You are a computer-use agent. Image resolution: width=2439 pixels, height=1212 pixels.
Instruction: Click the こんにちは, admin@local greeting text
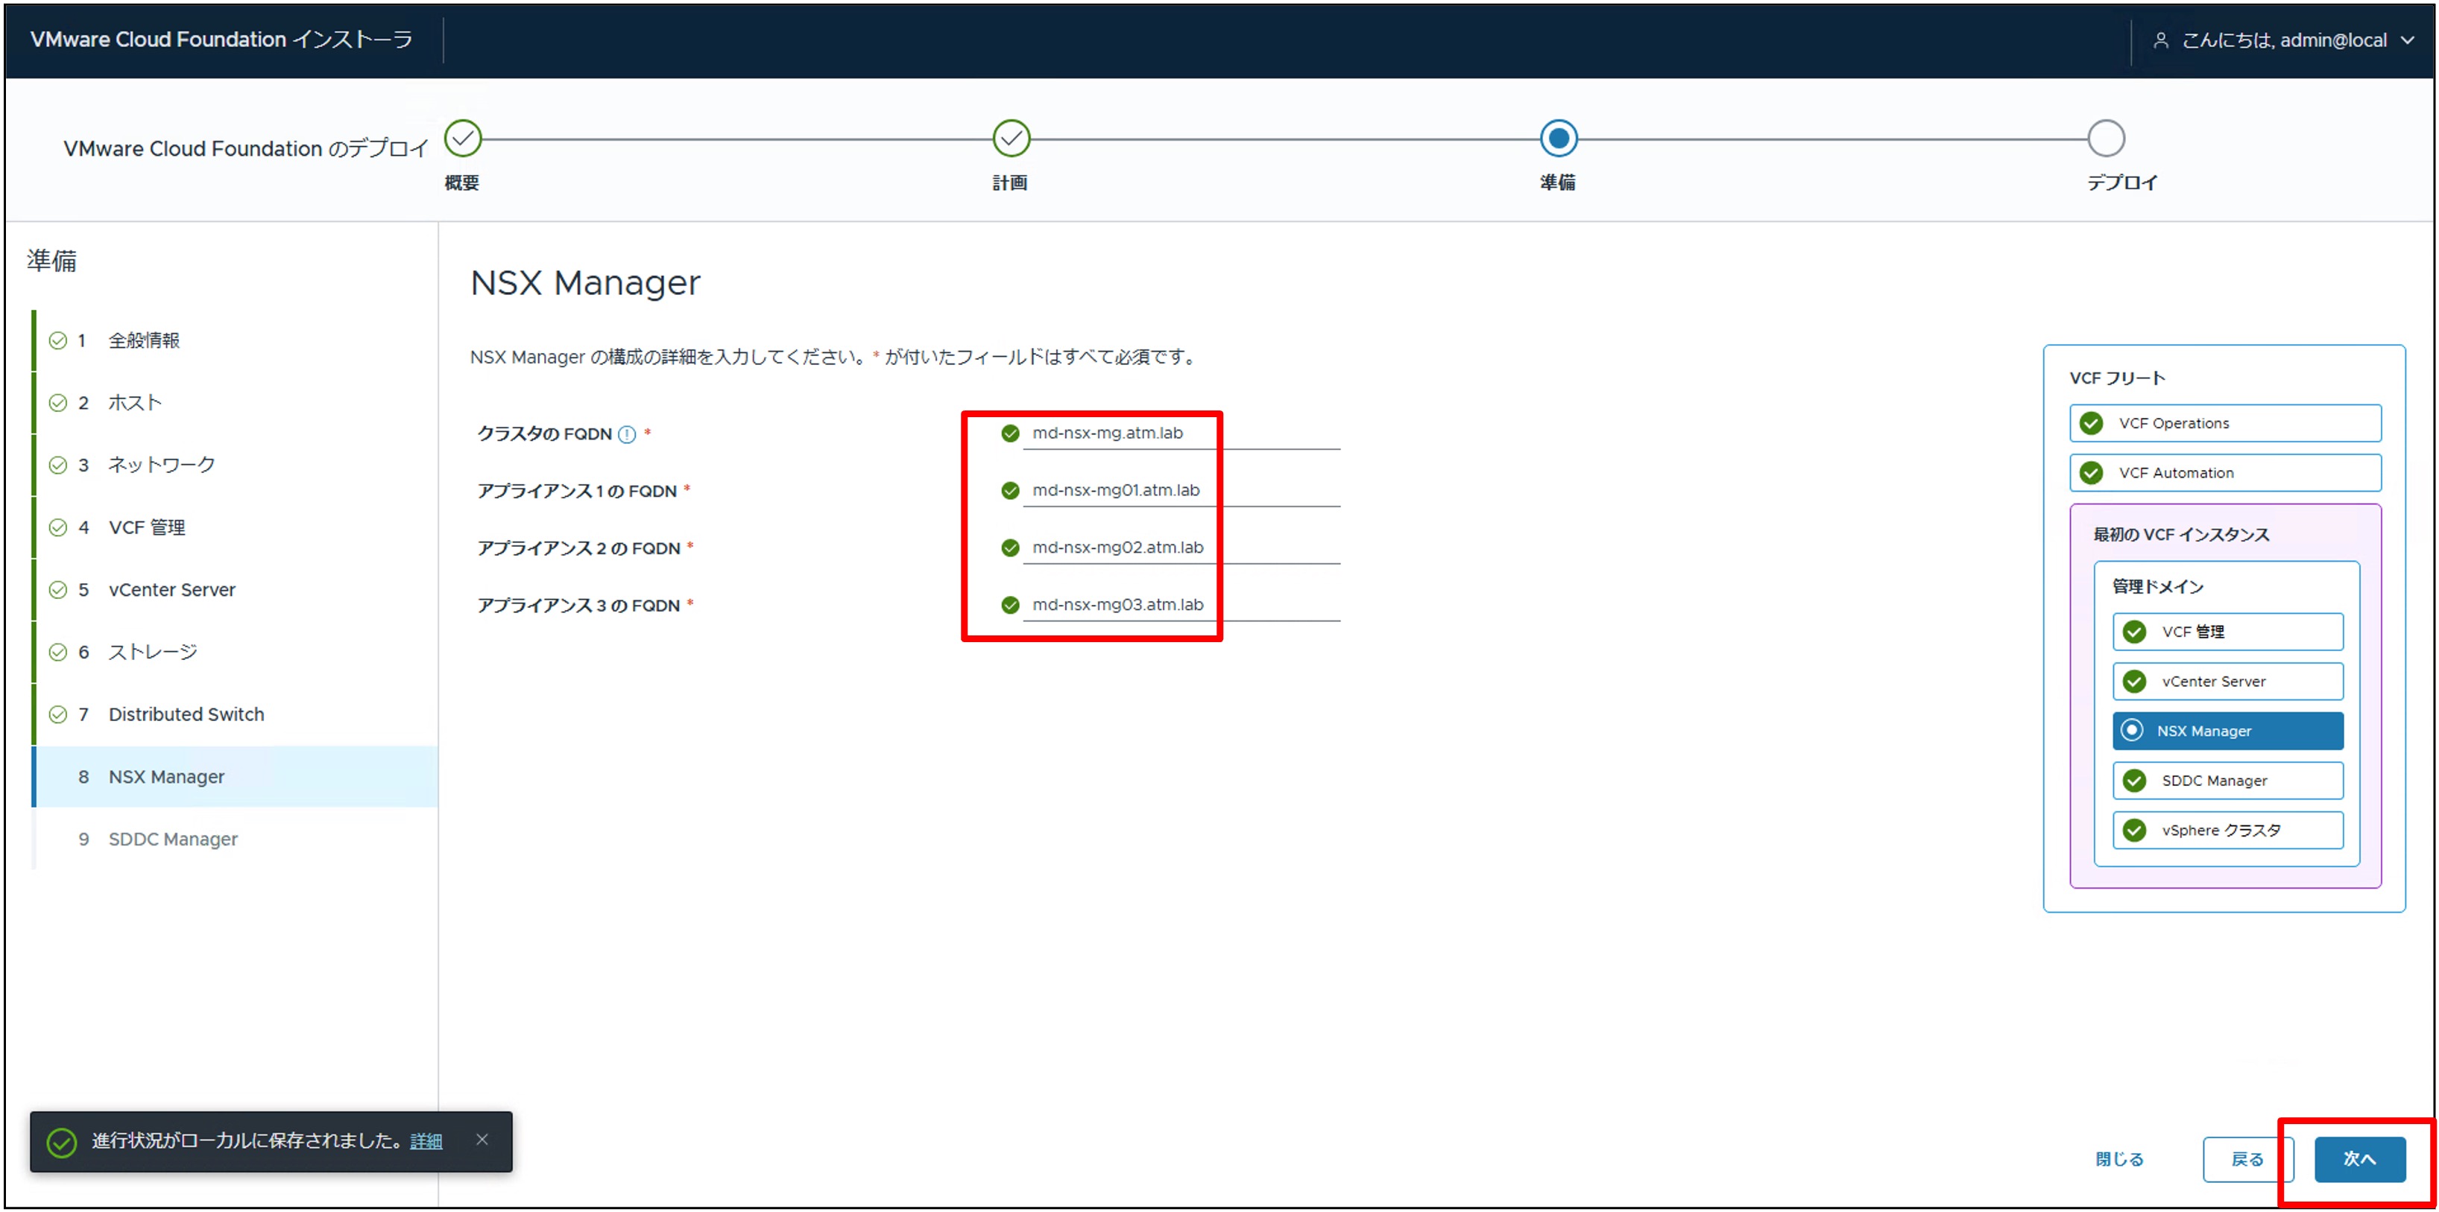click(x=2284, y=41)
